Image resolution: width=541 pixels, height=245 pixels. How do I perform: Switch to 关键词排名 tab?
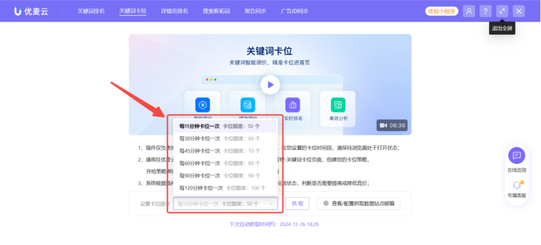(91, 11)
